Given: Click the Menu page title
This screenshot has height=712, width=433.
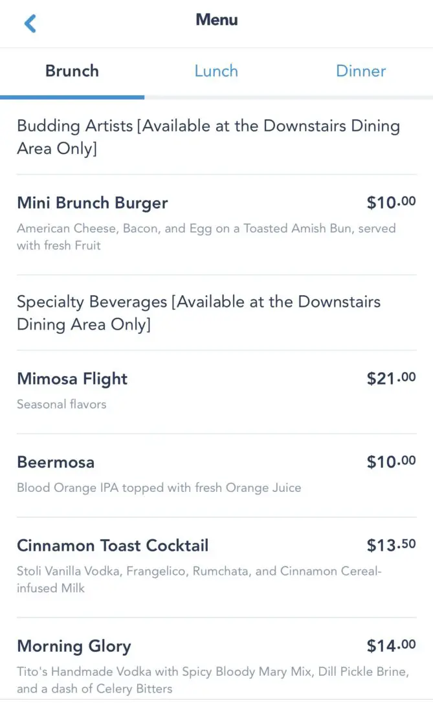Looking at the screenshot, I should (x=216, y=20).
